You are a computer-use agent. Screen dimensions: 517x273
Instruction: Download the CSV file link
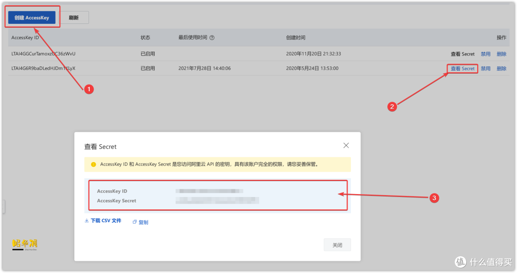(106, 220)
